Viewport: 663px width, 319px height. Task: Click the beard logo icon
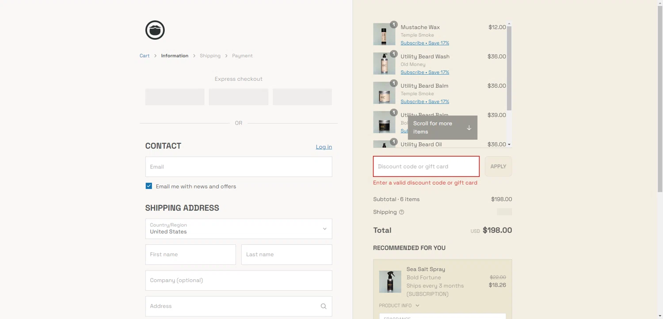[x=155, y=30]
